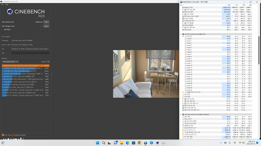Start the CPU (Single Core) test
The height and width of the screenshot is (146, 261).
(46, 26)
